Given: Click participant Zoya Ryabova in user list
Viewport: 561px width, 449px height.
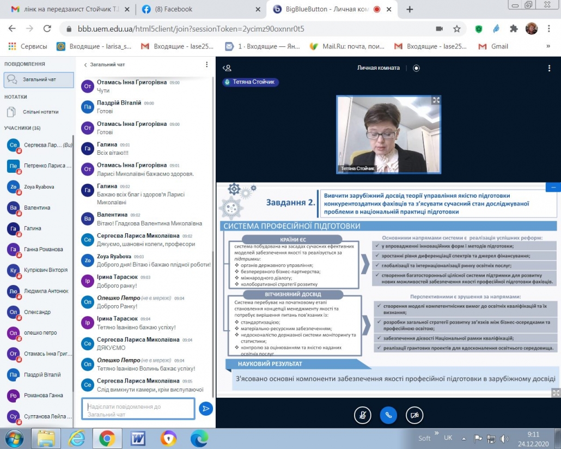Looking at the screenshot, I should pyautogui.click(x=39, y=187).
